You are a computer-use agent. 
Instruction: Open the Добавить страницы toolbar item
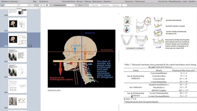[x=10, y=1]
